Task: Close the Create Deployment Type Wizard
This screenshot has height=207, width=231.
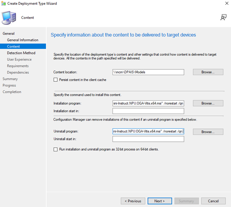Action: click(x=227, y=3)
